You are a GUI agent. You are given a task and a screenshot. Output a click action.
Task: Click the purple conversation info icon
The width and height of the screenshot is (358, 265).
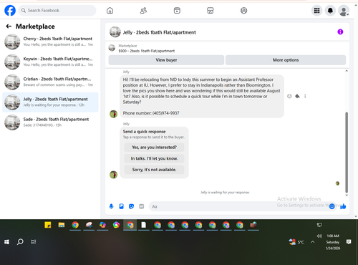click(340, 32)
